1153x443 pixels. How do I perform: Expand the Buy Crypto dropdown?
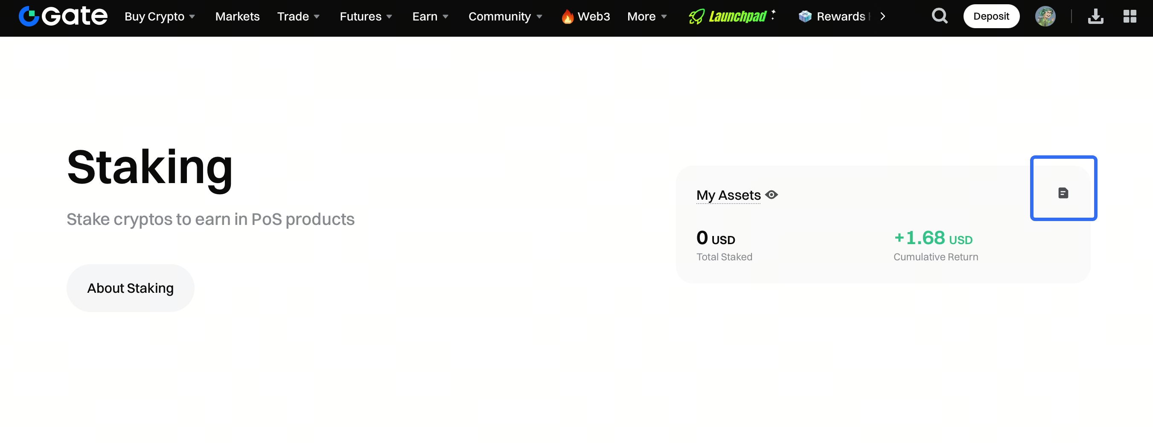pyautogui.click(x=159, y=17)
